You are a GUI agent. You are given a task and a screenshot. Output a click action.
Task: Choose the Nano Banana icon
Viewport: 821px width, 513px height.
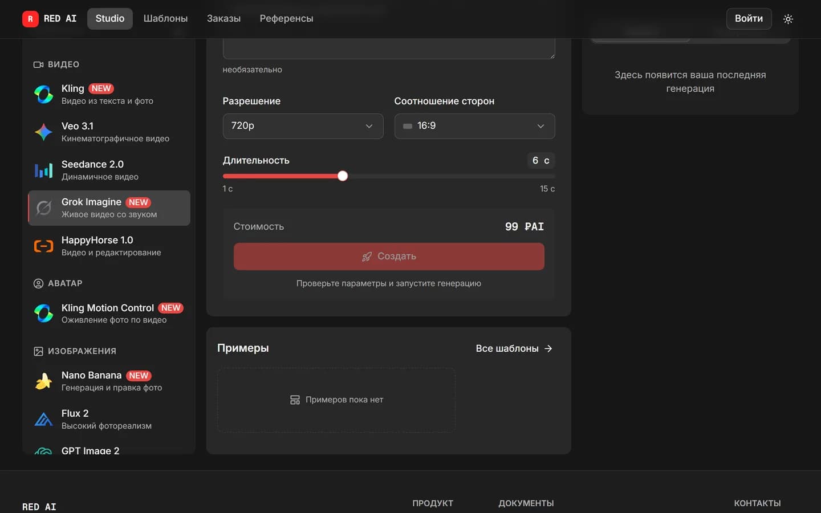pyautogui.click(x=43, y=381)
